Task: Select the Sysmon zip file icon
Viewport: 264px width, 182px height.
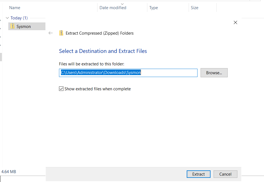Action: [12, 26]
